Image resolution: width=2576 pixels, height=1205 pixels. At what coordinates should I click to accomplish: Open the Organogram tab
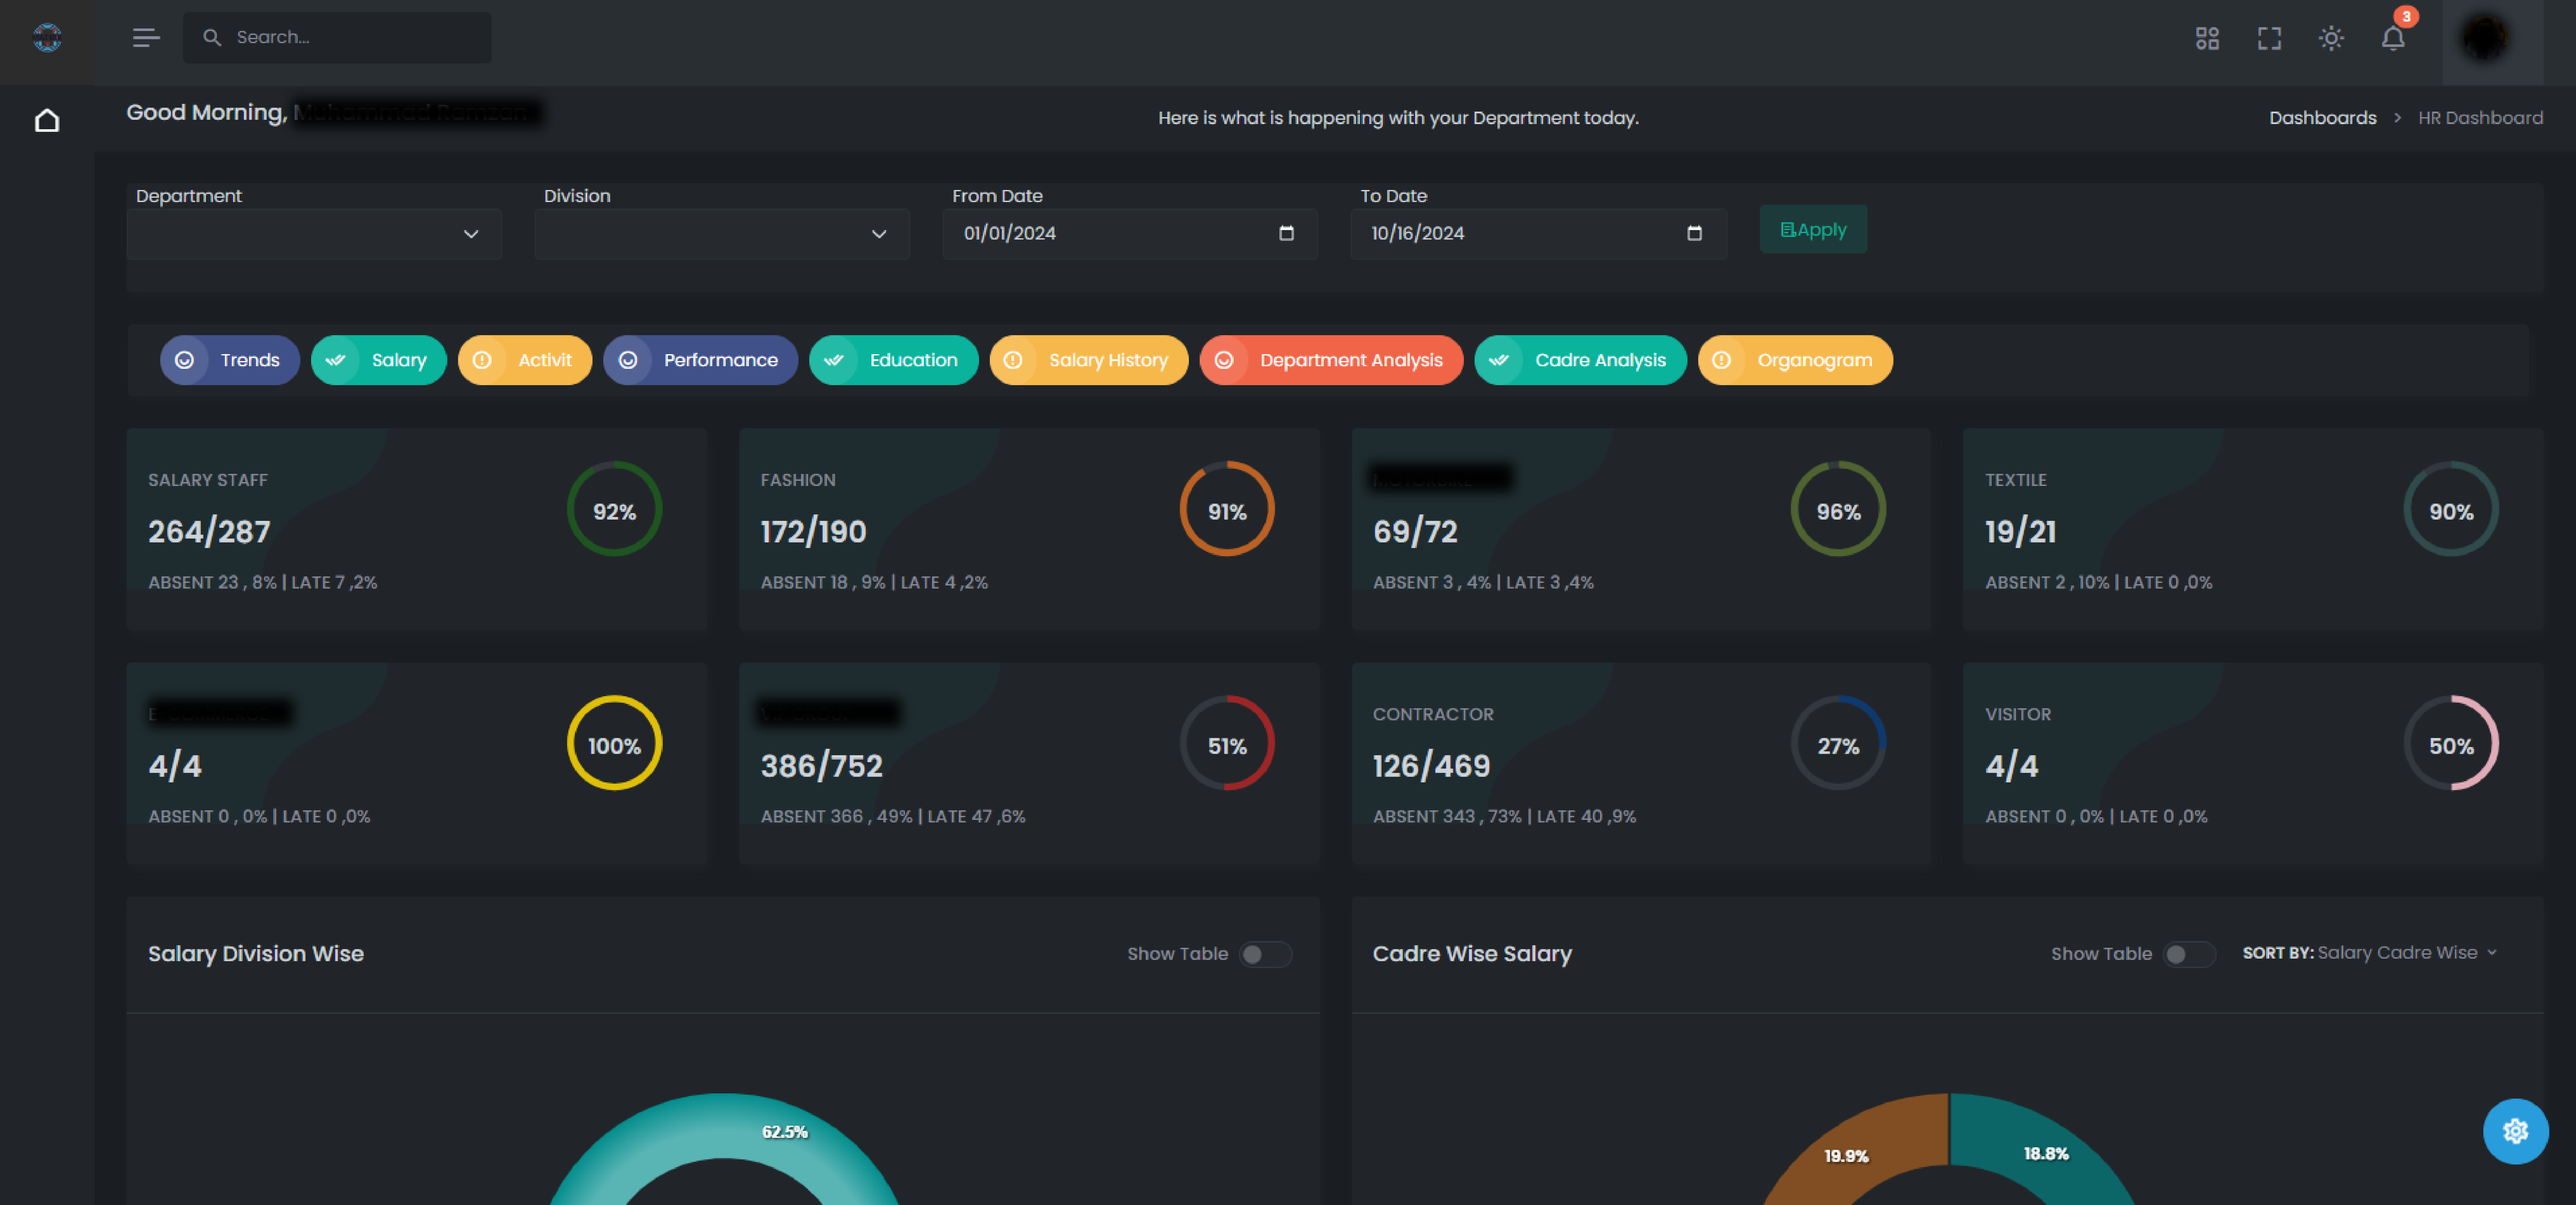pos(1795,360)
